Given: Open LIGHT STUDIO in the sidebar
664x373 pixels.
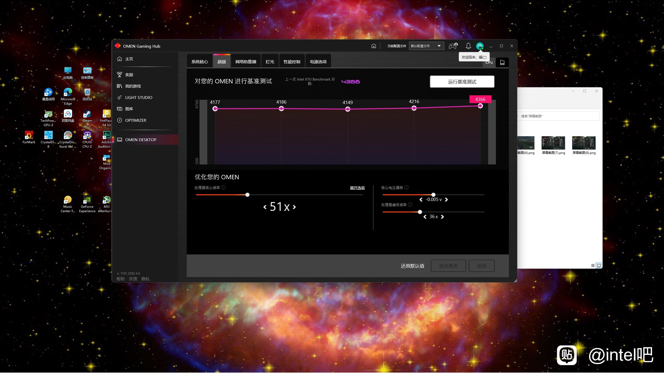Looking at the screenshot, I should [145, 97].
